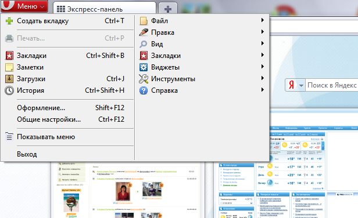Click the Загрузки menu label

[x=31, y=79]
